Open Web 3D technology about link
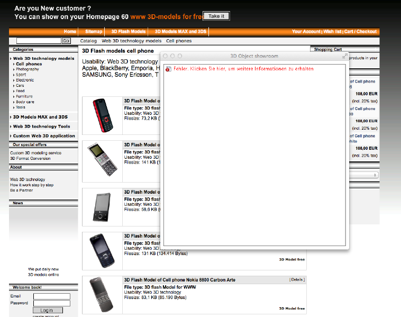The width and height of the screenshot is (401, 317). (x=28, y=179)
